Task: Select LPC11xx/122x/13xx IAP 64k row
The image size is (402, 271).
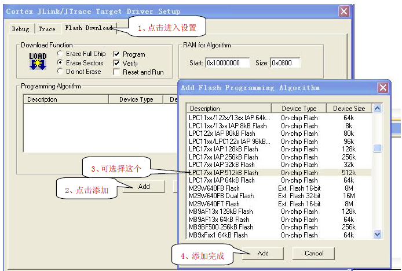Action: tap(279, 118)
